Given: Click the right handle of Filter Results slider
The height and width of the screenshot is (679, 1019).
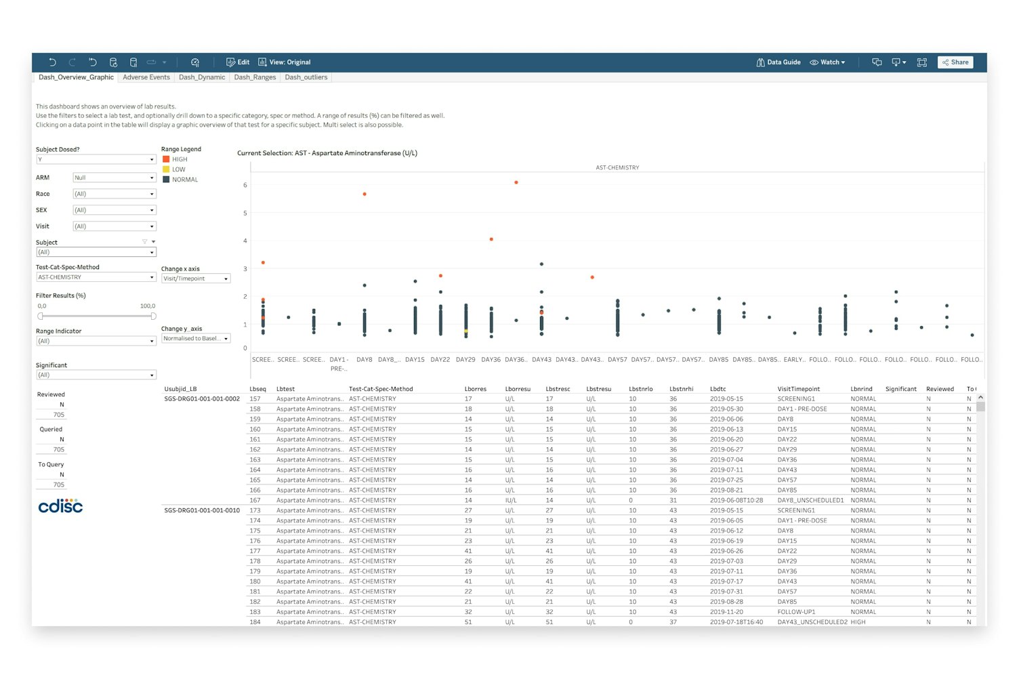Looking at the screenshot, I should pyautogui.click(x=153, y=316).
